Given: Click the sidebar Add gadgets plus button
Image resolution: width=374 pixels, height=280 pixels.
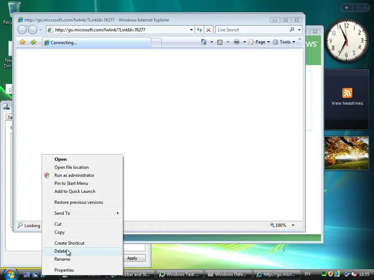Looking at the screenshot, I should (347, 8).
